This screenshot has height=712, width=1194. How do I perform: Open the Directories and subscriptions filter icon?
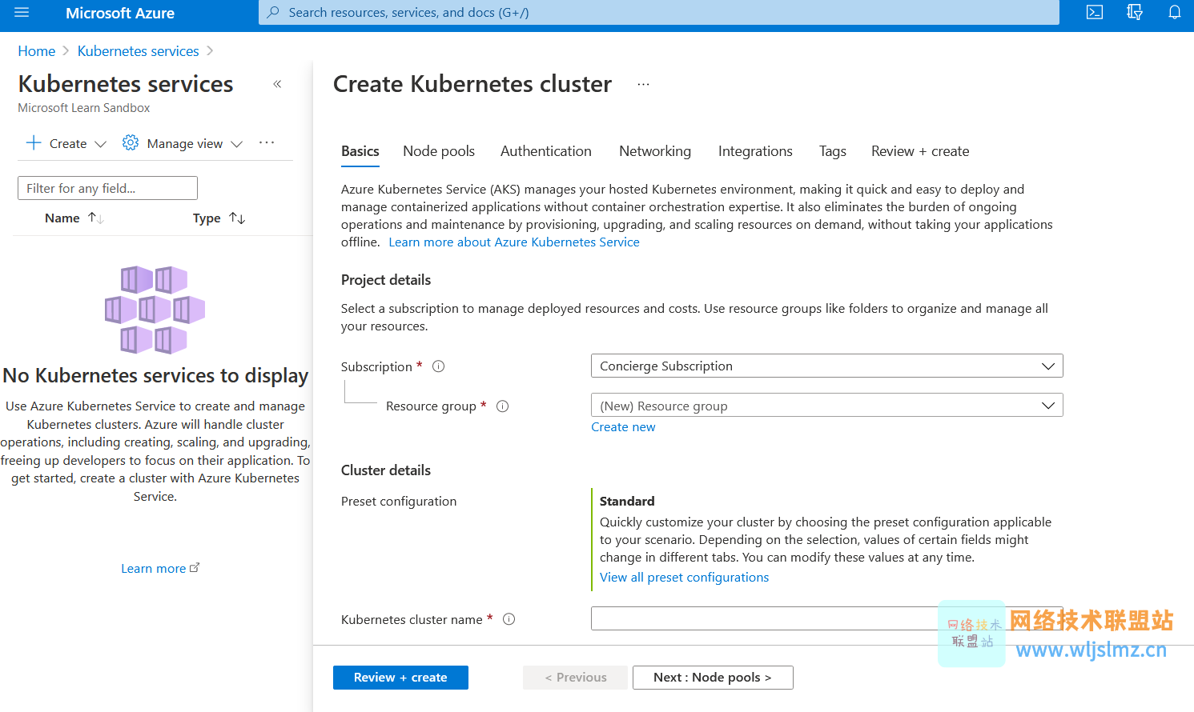1135,13
